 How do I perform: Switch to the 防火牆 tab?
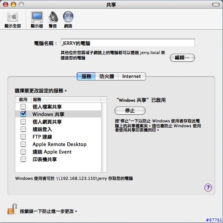107,76
